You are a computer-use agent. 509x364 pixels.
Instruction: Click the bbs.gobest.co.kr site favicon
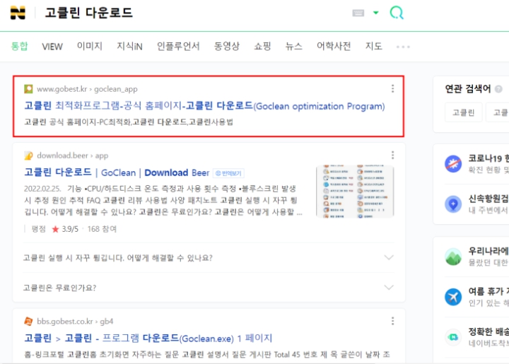coord(28,322)
